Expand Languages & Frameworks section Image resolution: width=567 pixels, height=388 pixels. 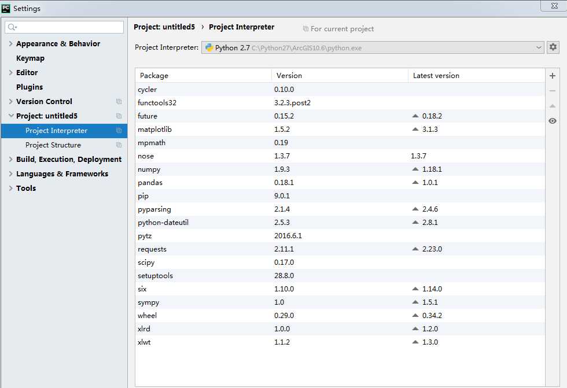(x=10, y=174)
